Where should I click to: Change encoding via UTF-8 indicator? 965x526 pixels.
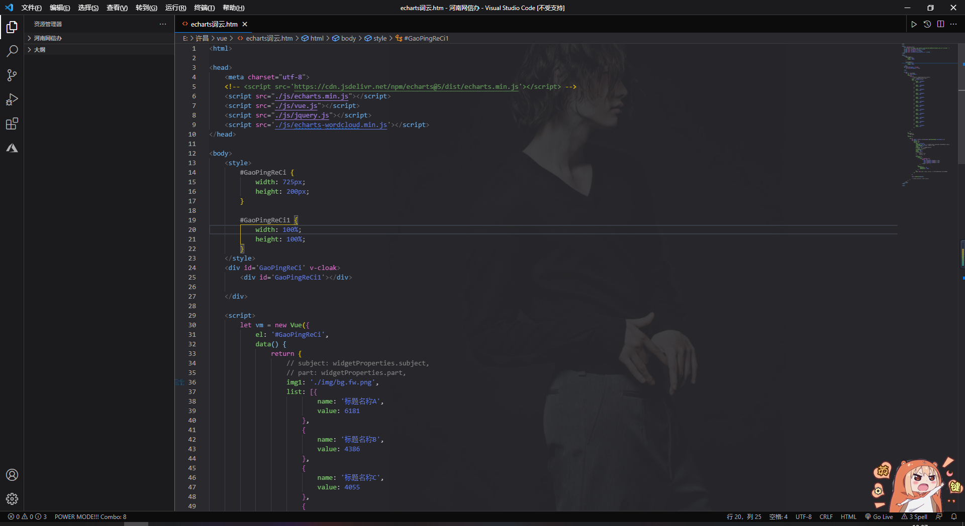tap(803, 517)
